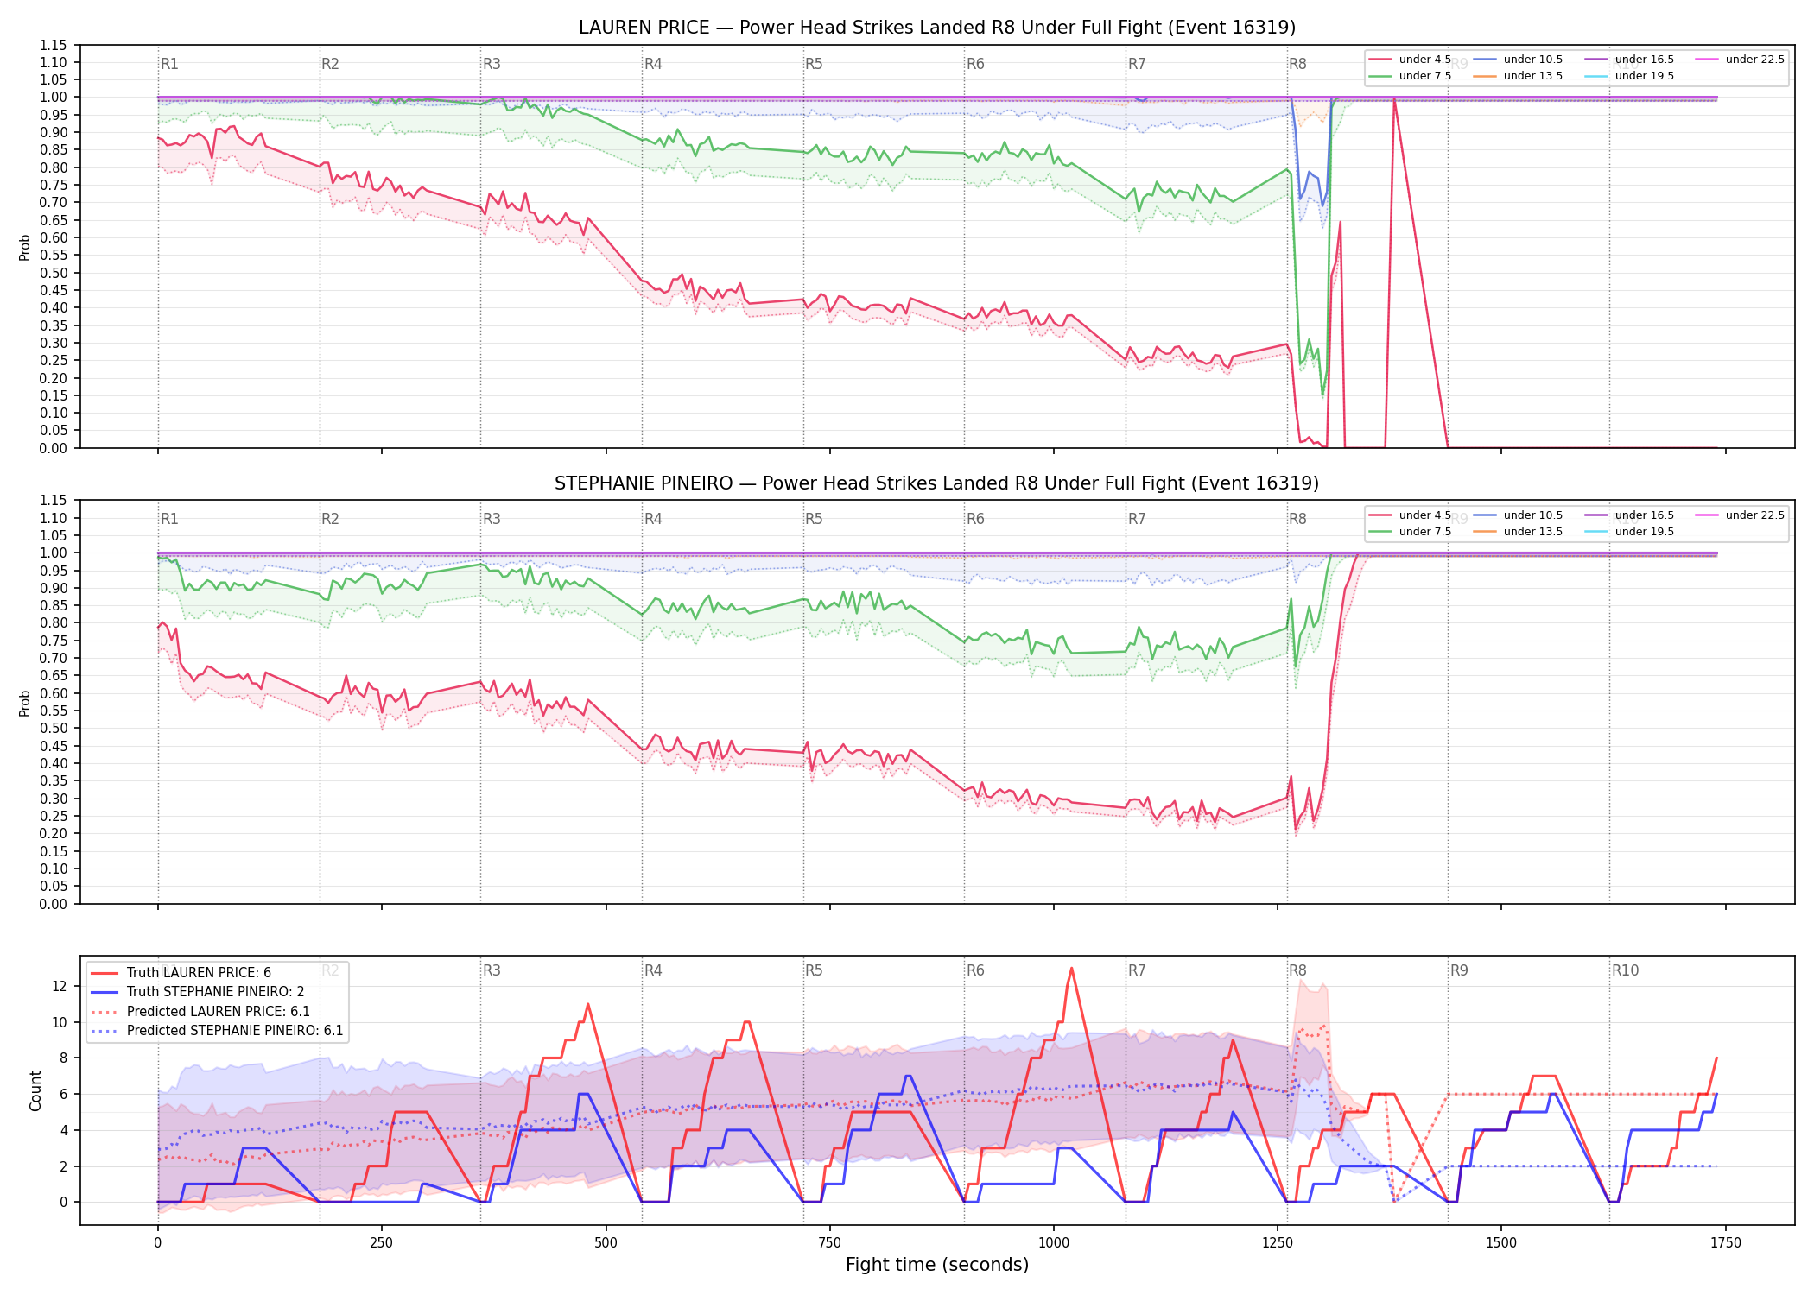This screenshot has width=1814, height=1295.
Task: Click the '250' tick label on the time axis
Action: [x=382, y=1243]
